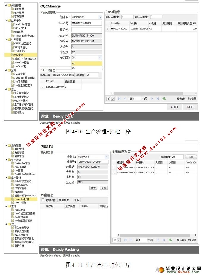Screen dimensions: 204x275
Task: Go to previous page in OQC Panel pager
Action: pos(125,99)
